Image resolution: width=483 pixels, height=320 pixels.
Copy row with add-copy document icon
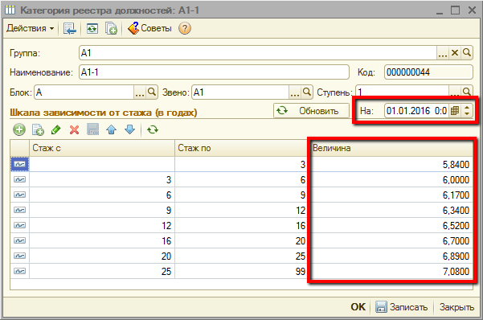coord(38,129)
